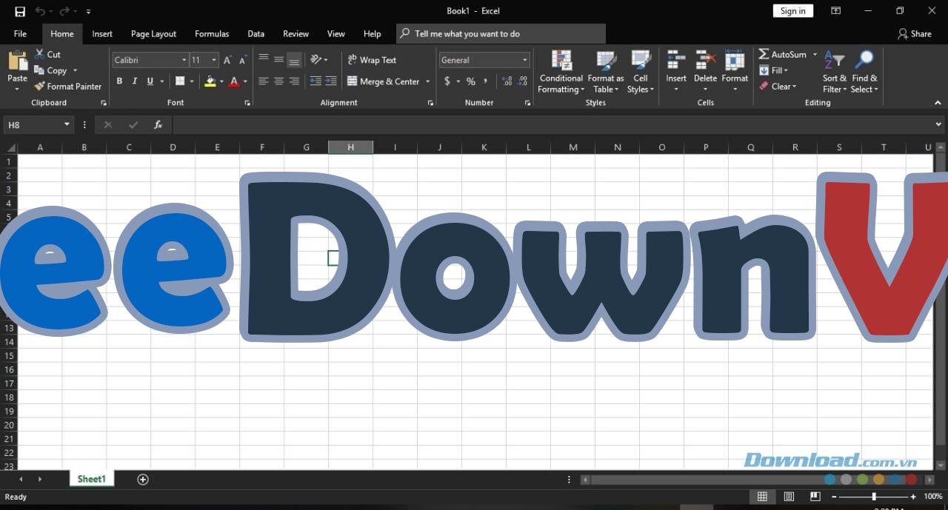Adjust the zoom slider in the status bar

click(x=874, y=497)
